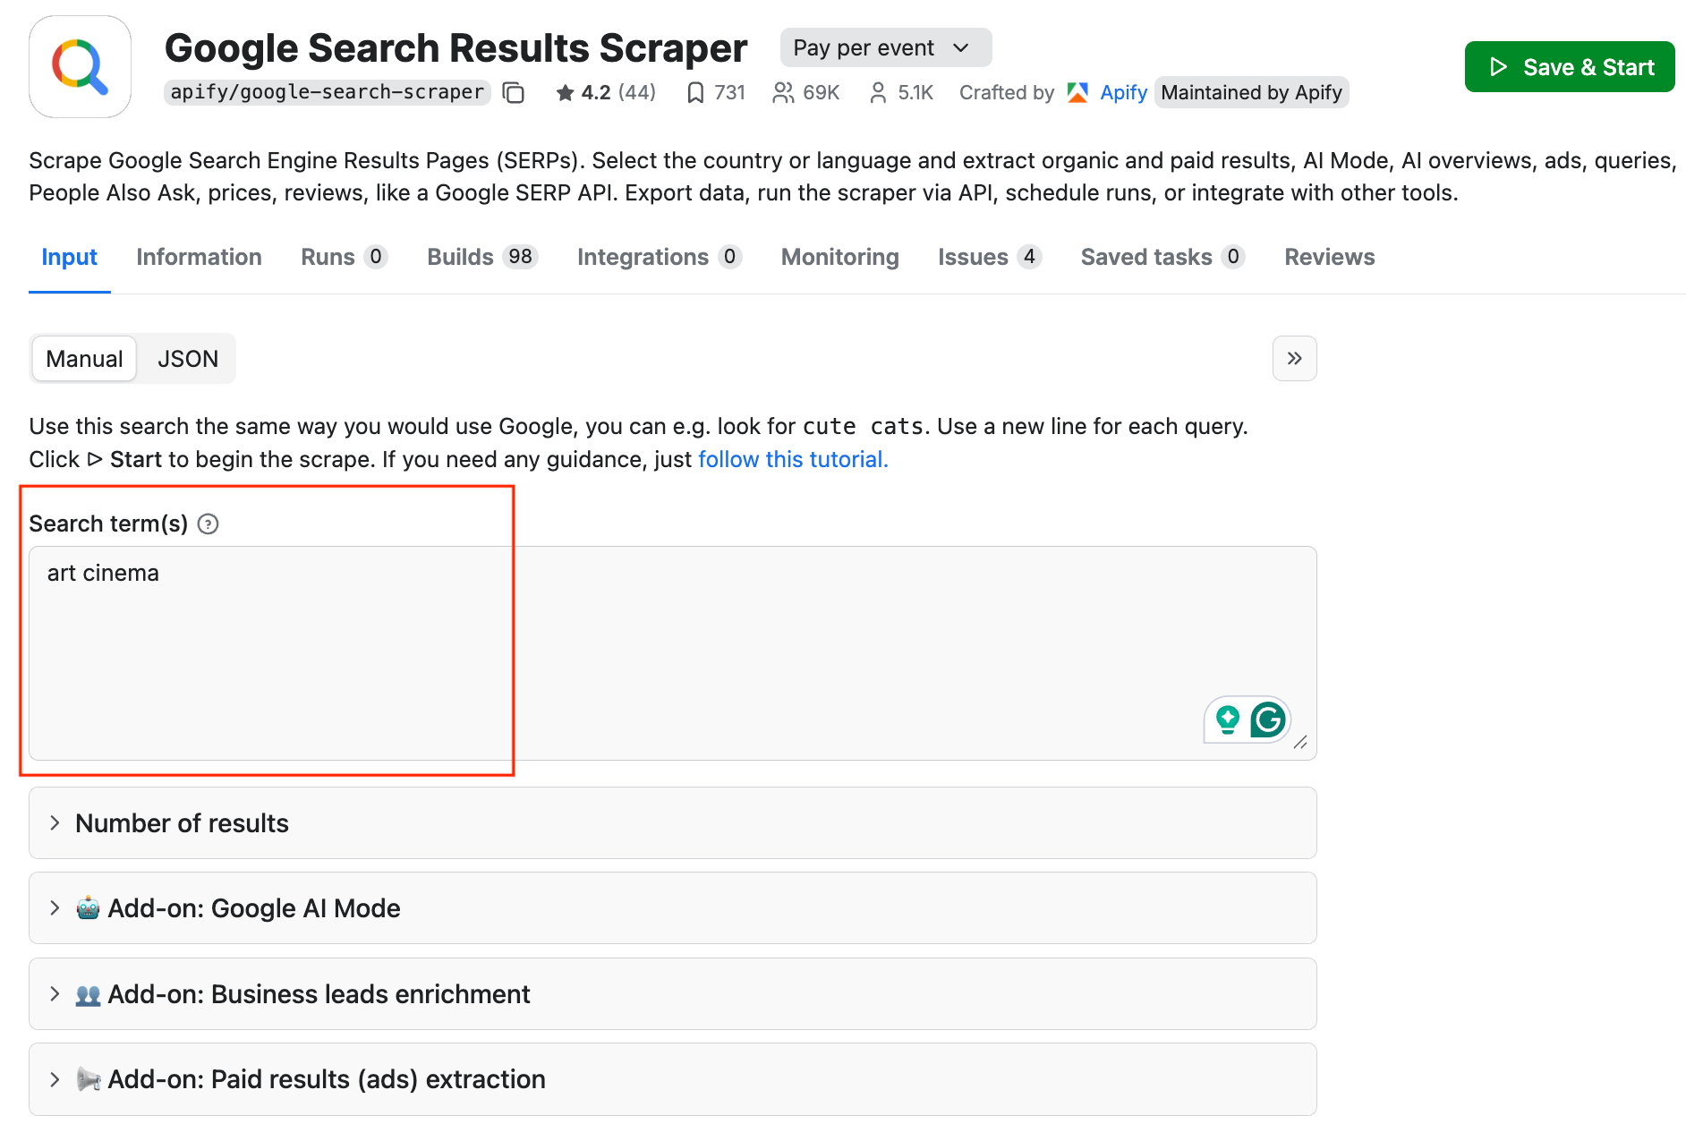1686x1124 pixels.
Task: Click the Google Search Results Scraper logo
Action: pyautogui.click(x=80, y=66)
